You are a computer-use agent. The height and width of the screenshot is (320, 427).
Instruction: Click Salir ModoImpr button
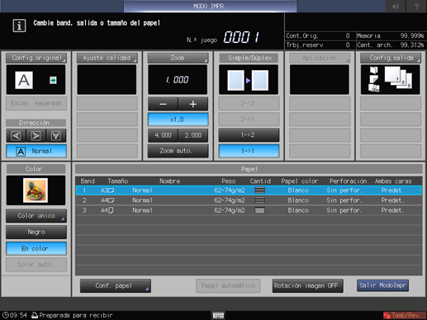[x=382, y=285]
